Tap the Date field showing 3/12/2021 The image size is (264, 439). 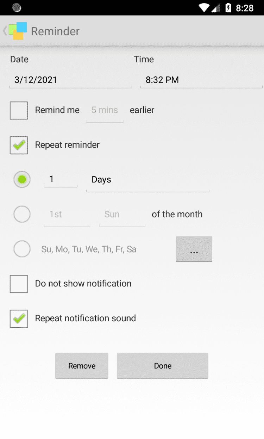coord(70,80)
